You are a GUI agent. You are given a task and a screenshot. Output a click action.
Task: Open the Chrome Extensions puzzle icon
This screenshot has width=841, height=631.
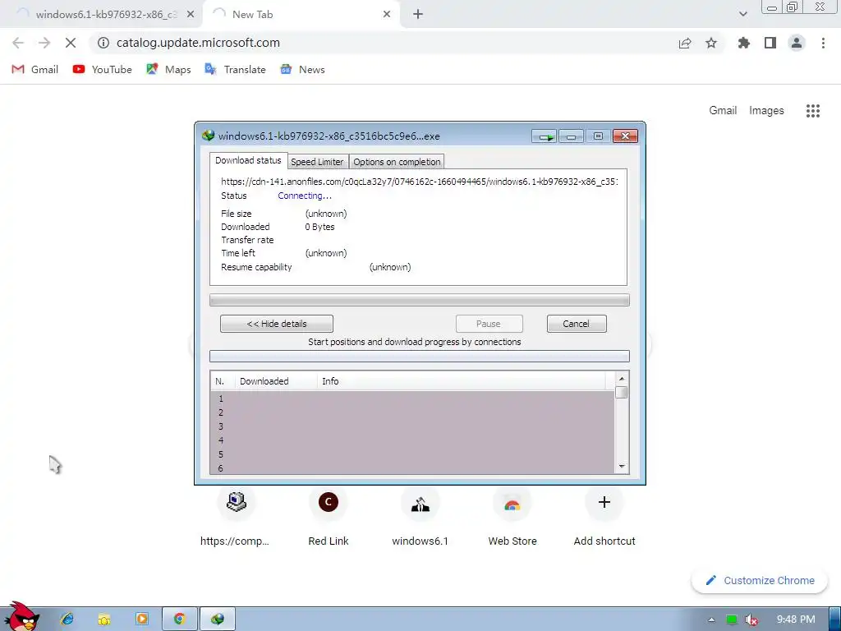(744, 43)
